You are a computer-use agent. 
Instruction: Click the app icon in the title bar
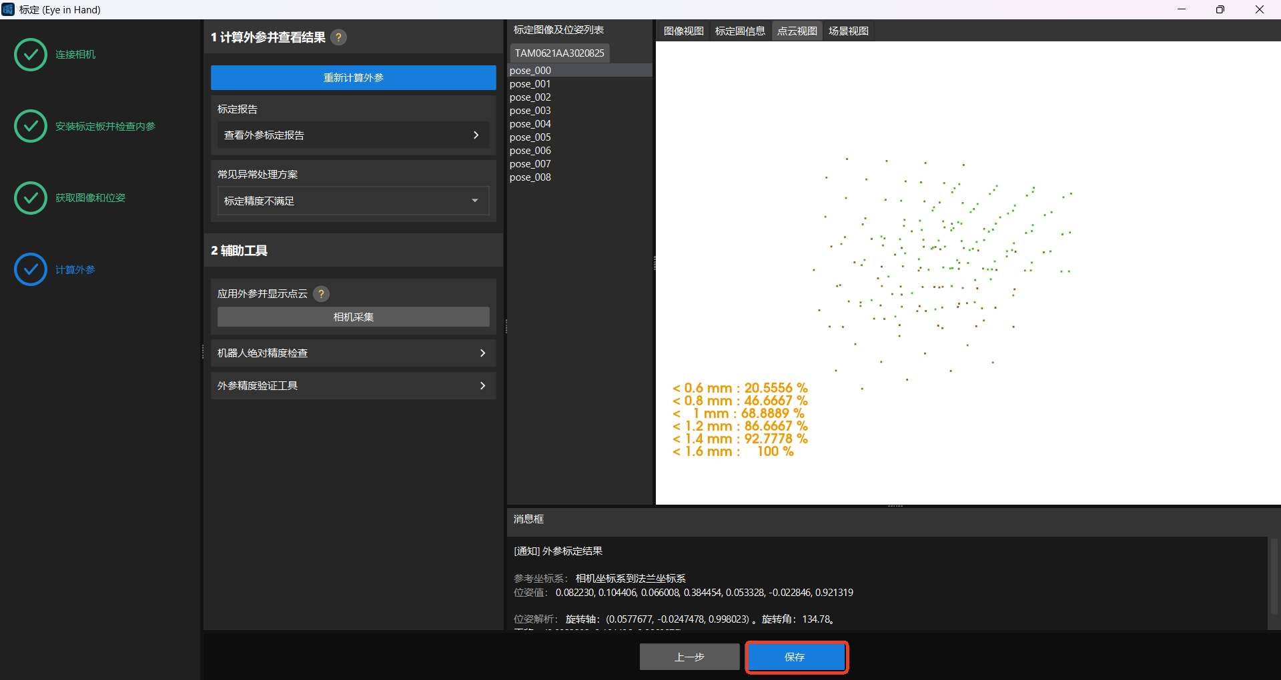click(8, 9)
